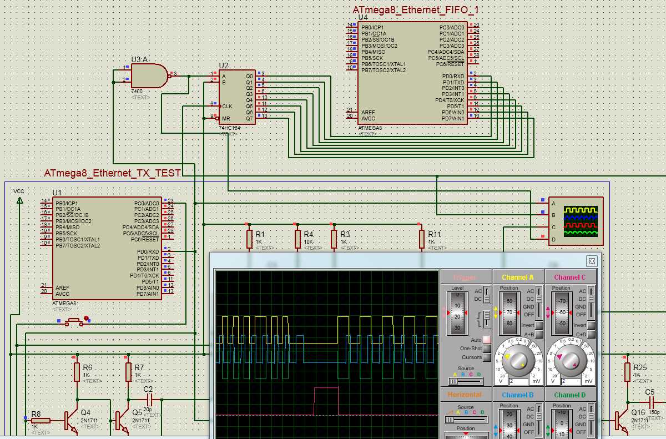Screen dimensions: 666x439
Task: Toggle One-Shot trigger mode
Action: coord(487,349)
